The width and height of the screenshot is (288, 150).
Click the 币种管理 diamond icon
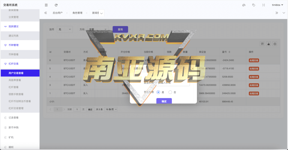click(x=5, y=45)
